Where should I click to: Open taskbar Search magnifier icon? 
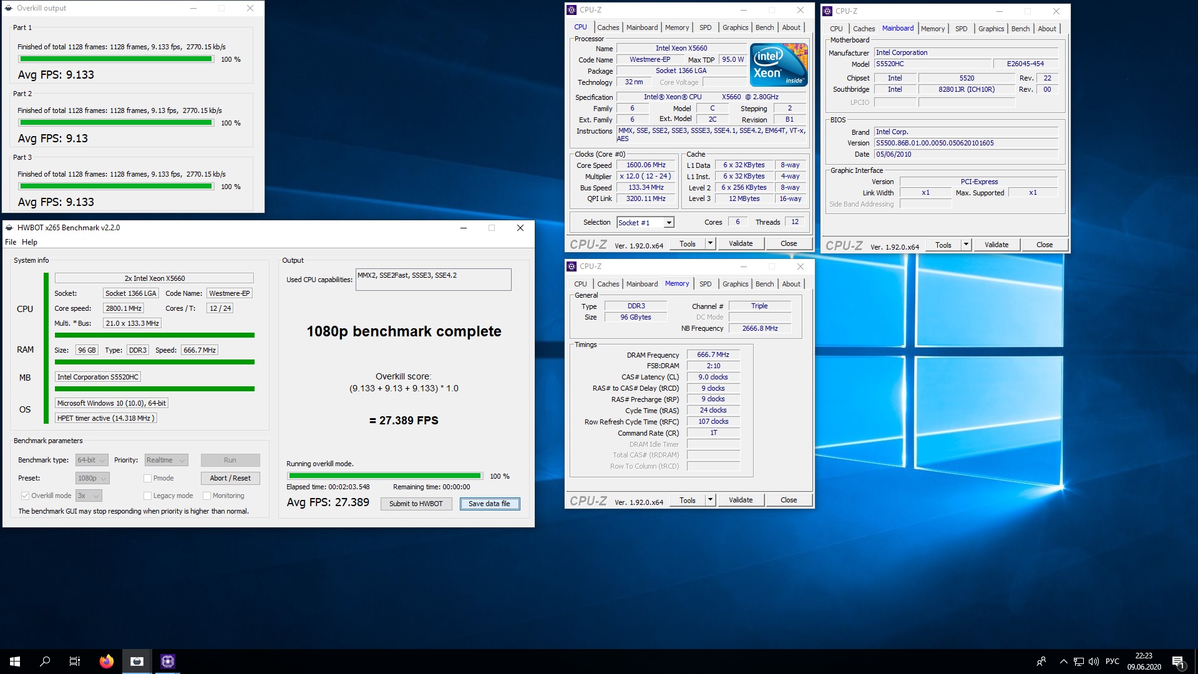(x=45, y=662)
